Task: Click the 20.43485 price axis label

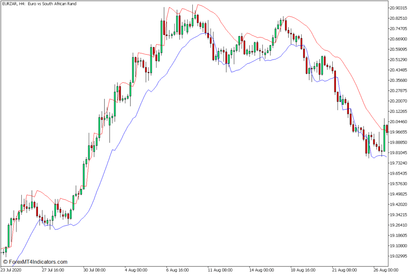Action: [x=400, y=70]
